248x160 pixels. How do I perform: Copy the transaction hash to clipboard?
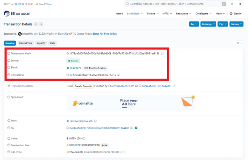click(x=162, y=54)
